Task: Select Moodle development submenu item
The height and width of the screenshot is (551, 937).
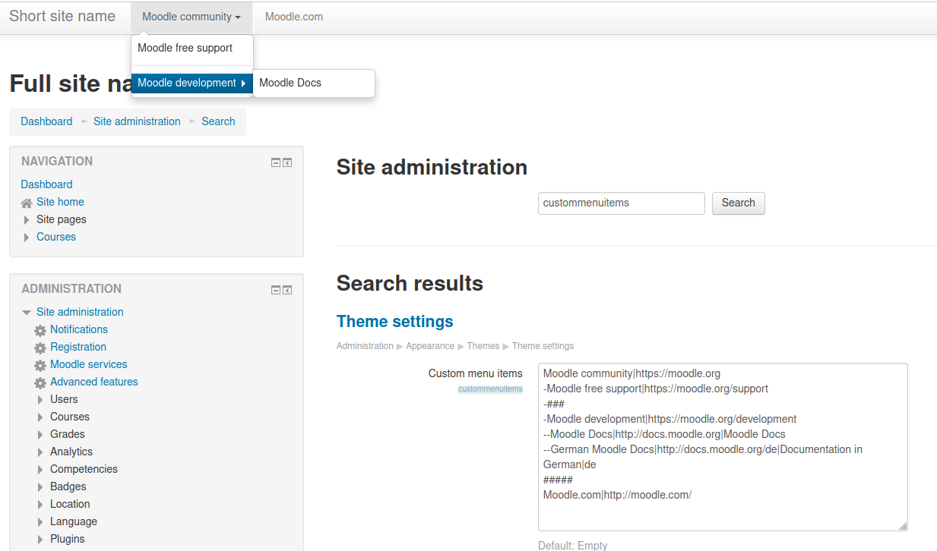Action: click(x=192, y=83)
